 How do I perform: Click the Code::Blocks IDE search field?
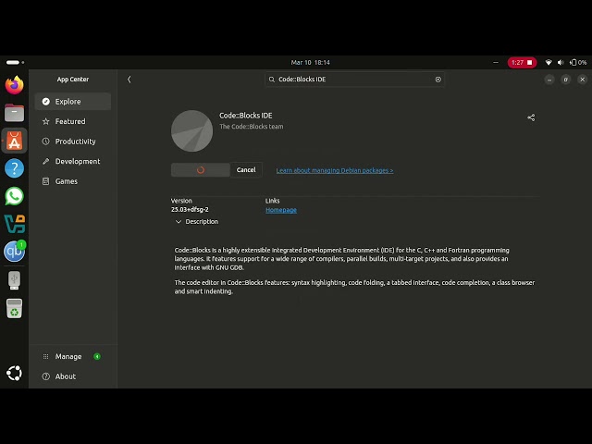point(354,80)
